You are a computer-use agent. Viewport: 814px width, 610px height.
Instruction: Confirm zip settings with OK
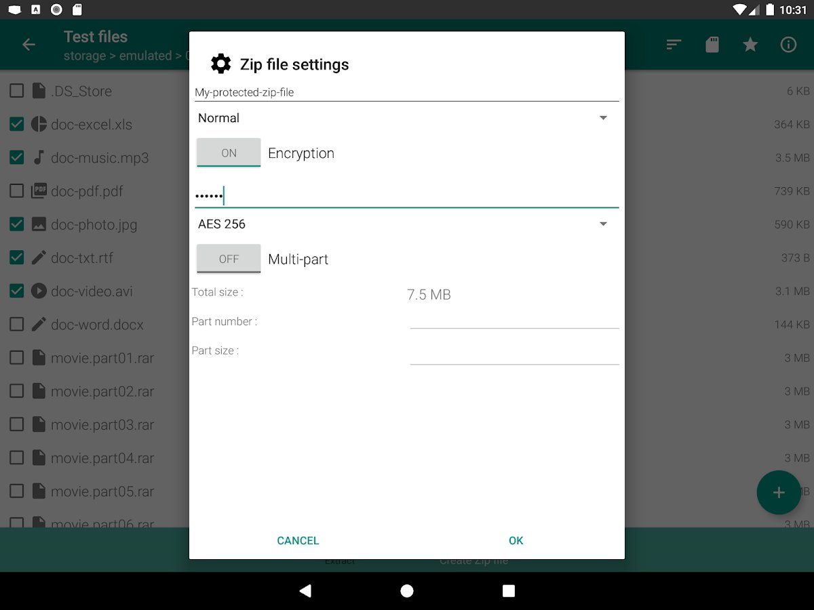pyautogui.click(x=516, y=540)
